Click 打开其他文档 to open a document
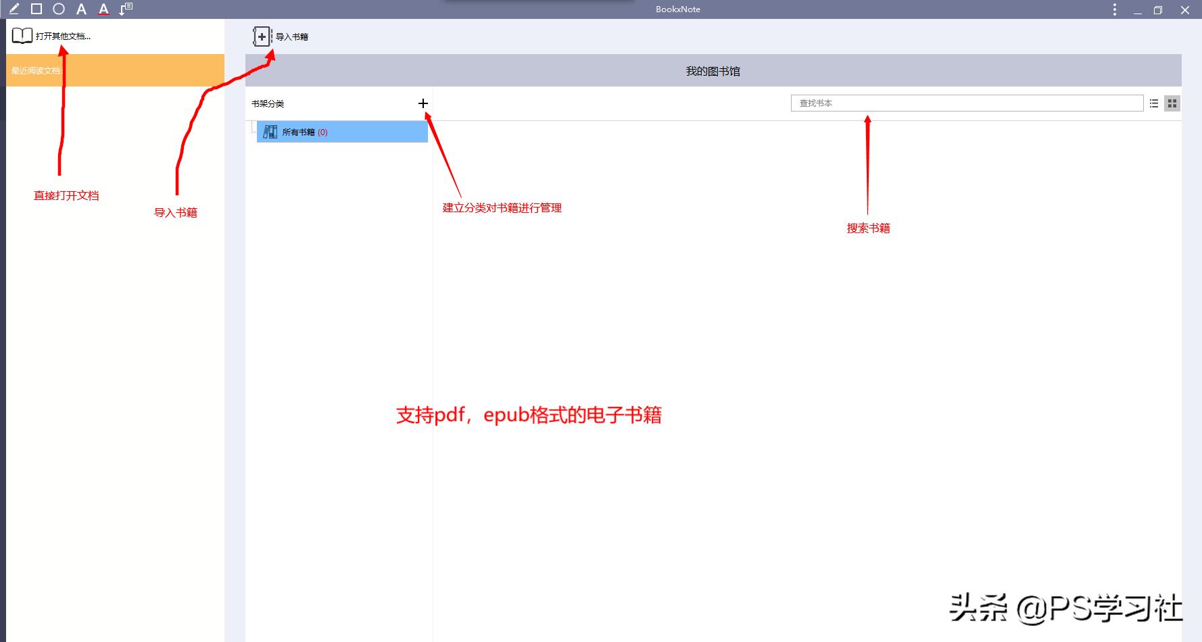This screenshot has width=1202, height=642. [x=63, y=36]
